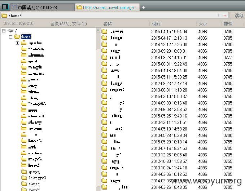Click the 目录(233),文件(1) status text

(69, 24)
